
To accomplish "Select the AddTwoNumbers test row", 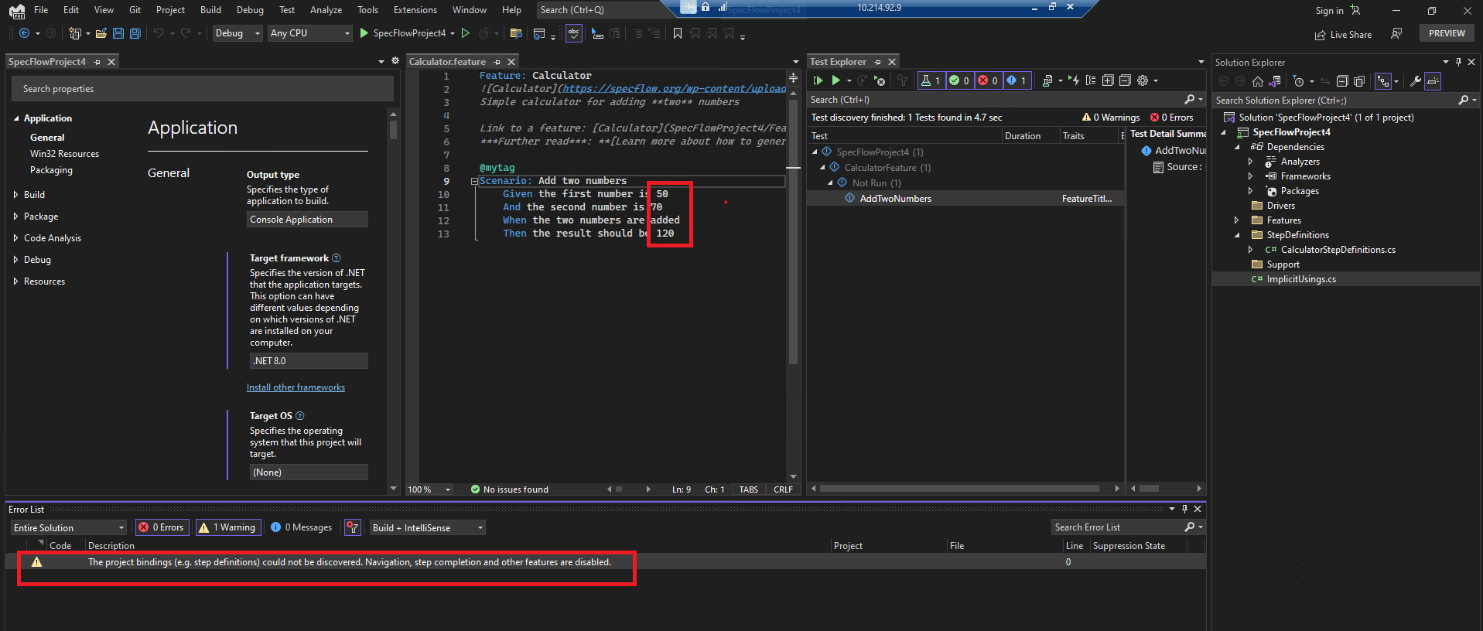I will [x=965, y=199].
